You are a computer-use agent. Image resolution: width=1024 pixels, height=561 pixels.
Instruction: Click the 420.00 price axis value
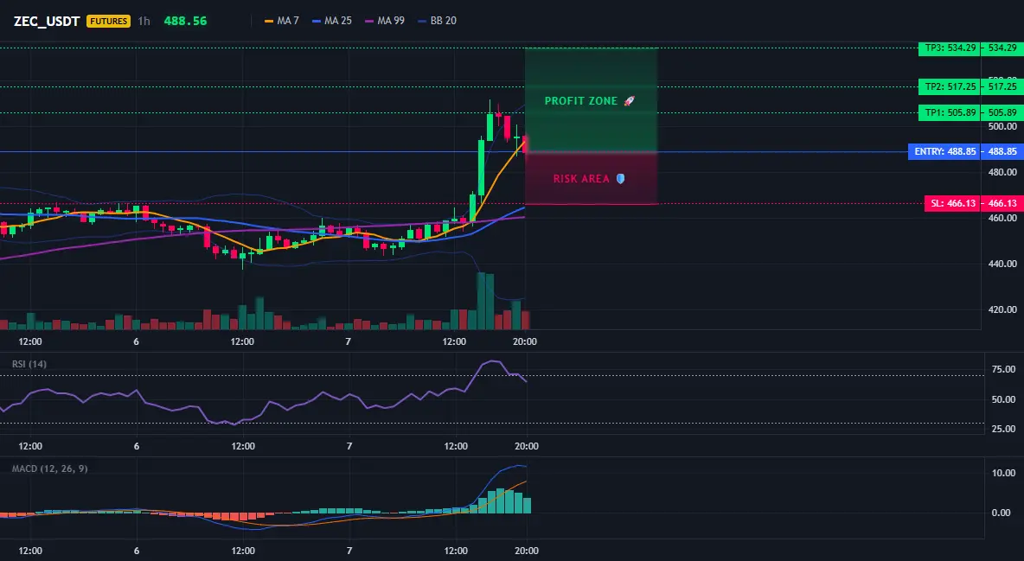tap(1002, 309)
